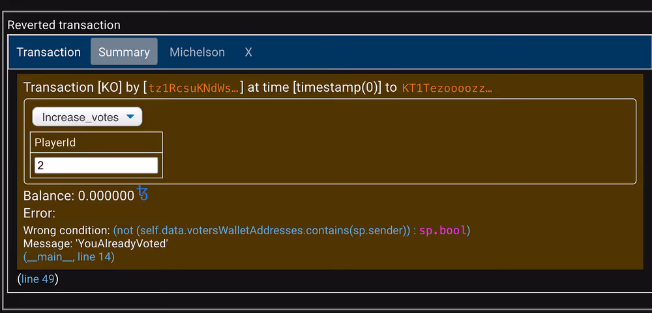
Task: Click the Reverted transaction heading
Action: (64, 25)
